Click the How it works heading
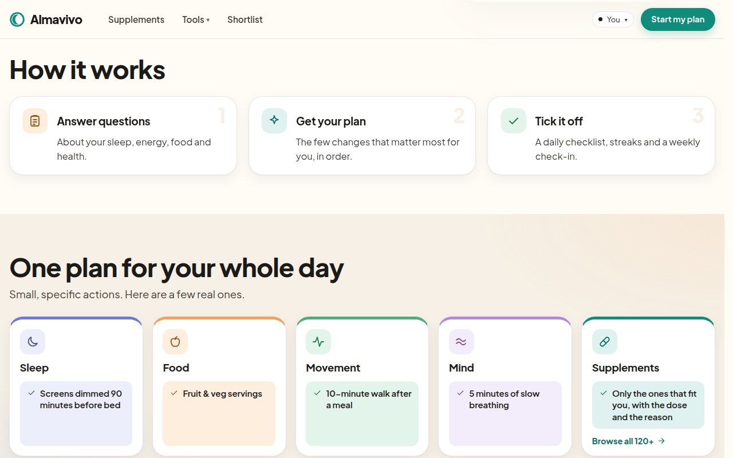This screenshot has width=733, height=458. coord(88,70)
